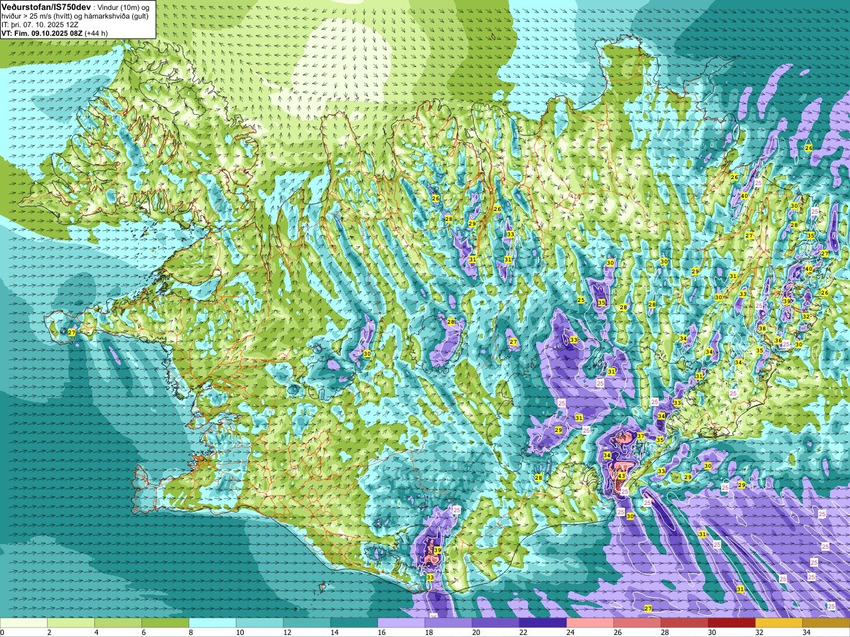The width and height of the screenshot is (850, 637).
Task: Click the 27 gust label on the western peninsula tip
Action: tap(72, 332)
